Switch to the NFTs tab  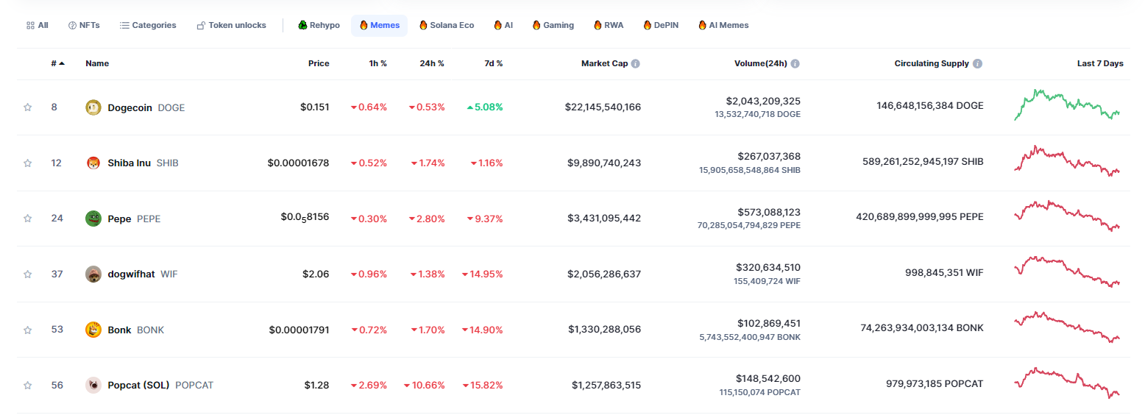84,25
